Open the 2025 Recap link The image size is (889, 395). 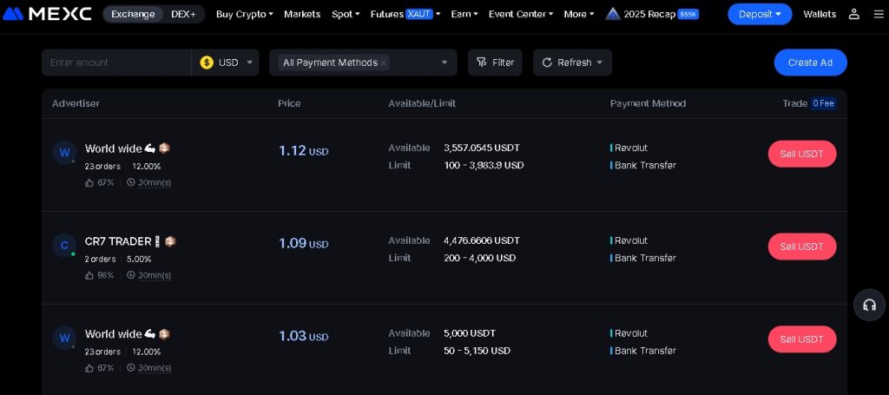652,14
